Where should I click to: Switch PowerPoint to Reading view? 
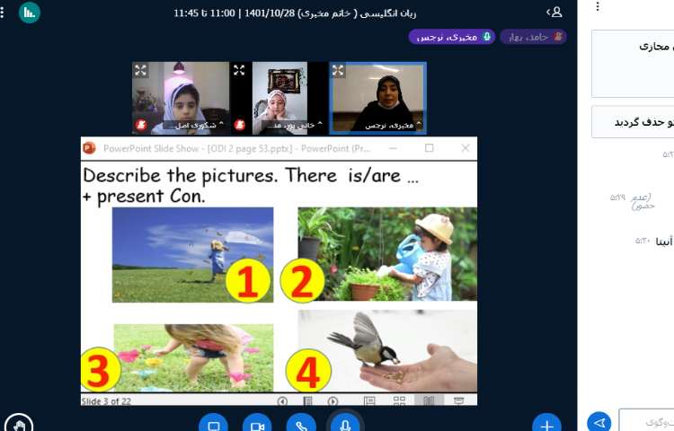[429, 400]
